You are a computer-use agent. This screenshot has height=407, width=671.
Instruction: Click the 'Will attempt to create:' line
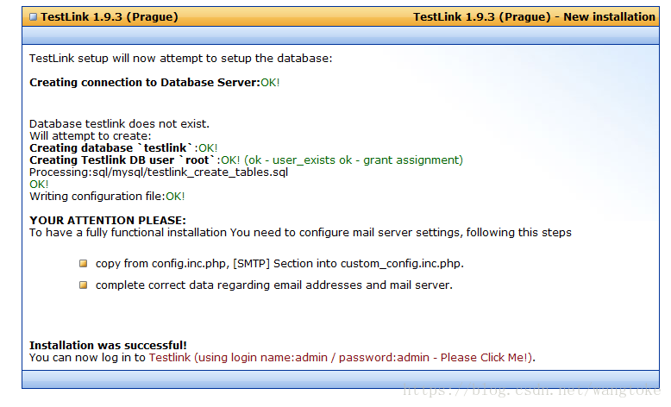click(x=91, y=135)
